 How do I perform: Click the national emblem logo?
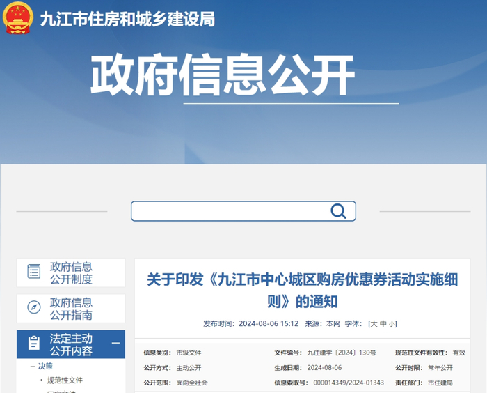17,18
